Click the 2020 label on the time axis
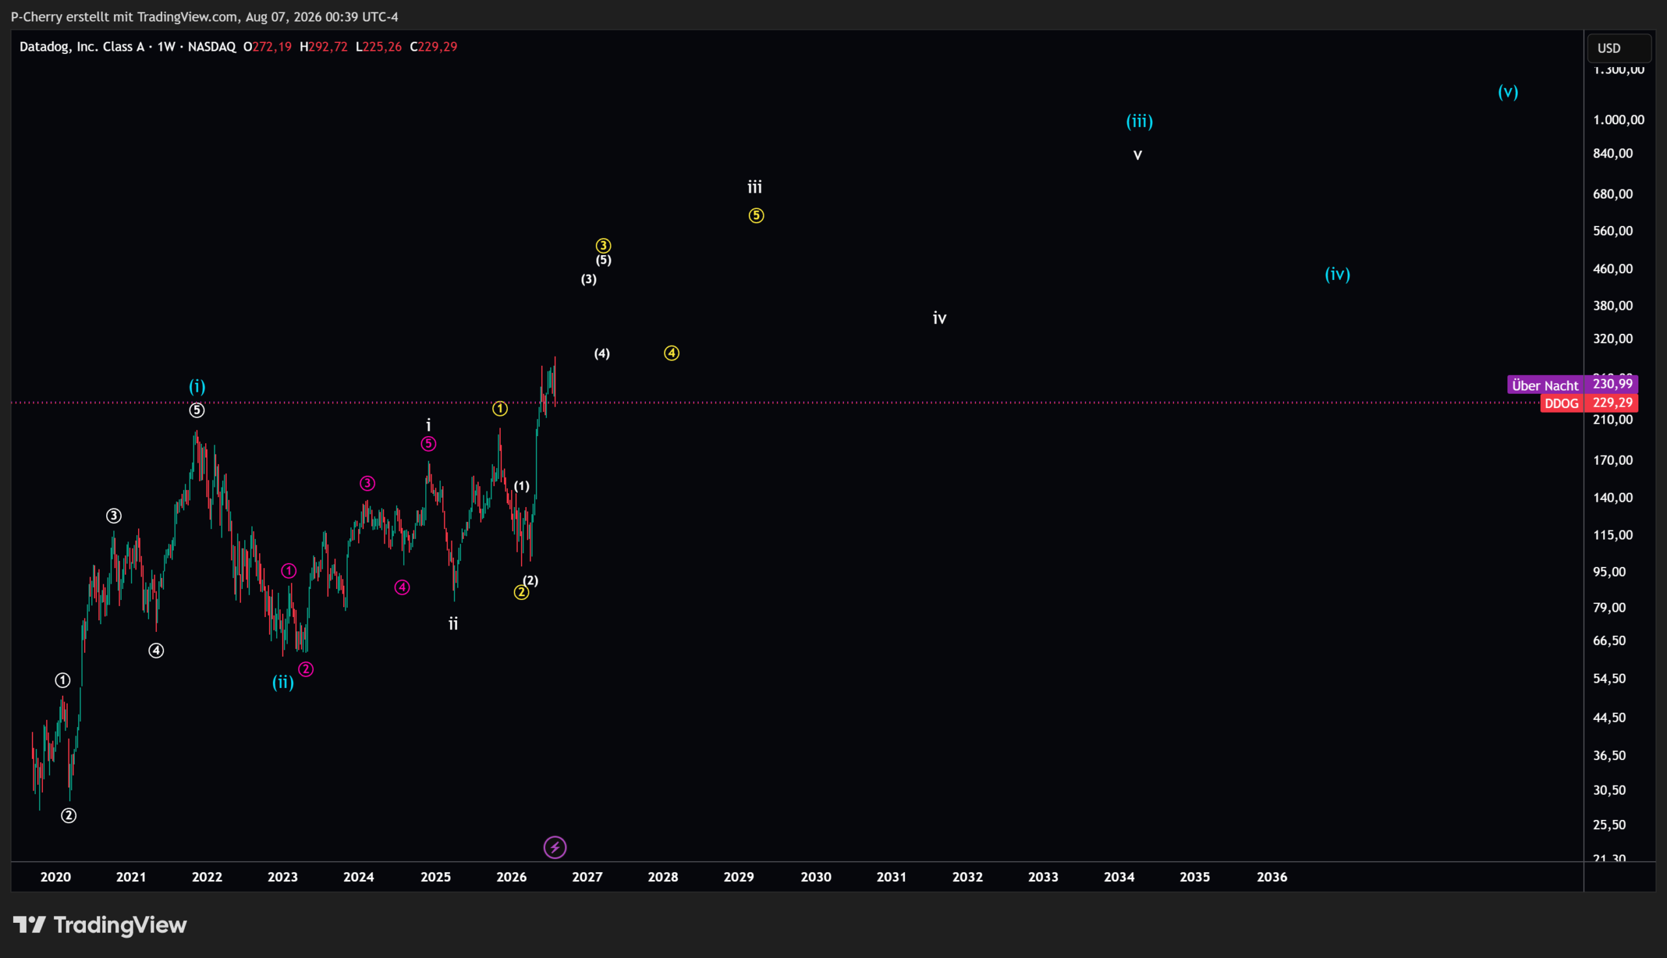1667x958 pixels. click(56, 877)
